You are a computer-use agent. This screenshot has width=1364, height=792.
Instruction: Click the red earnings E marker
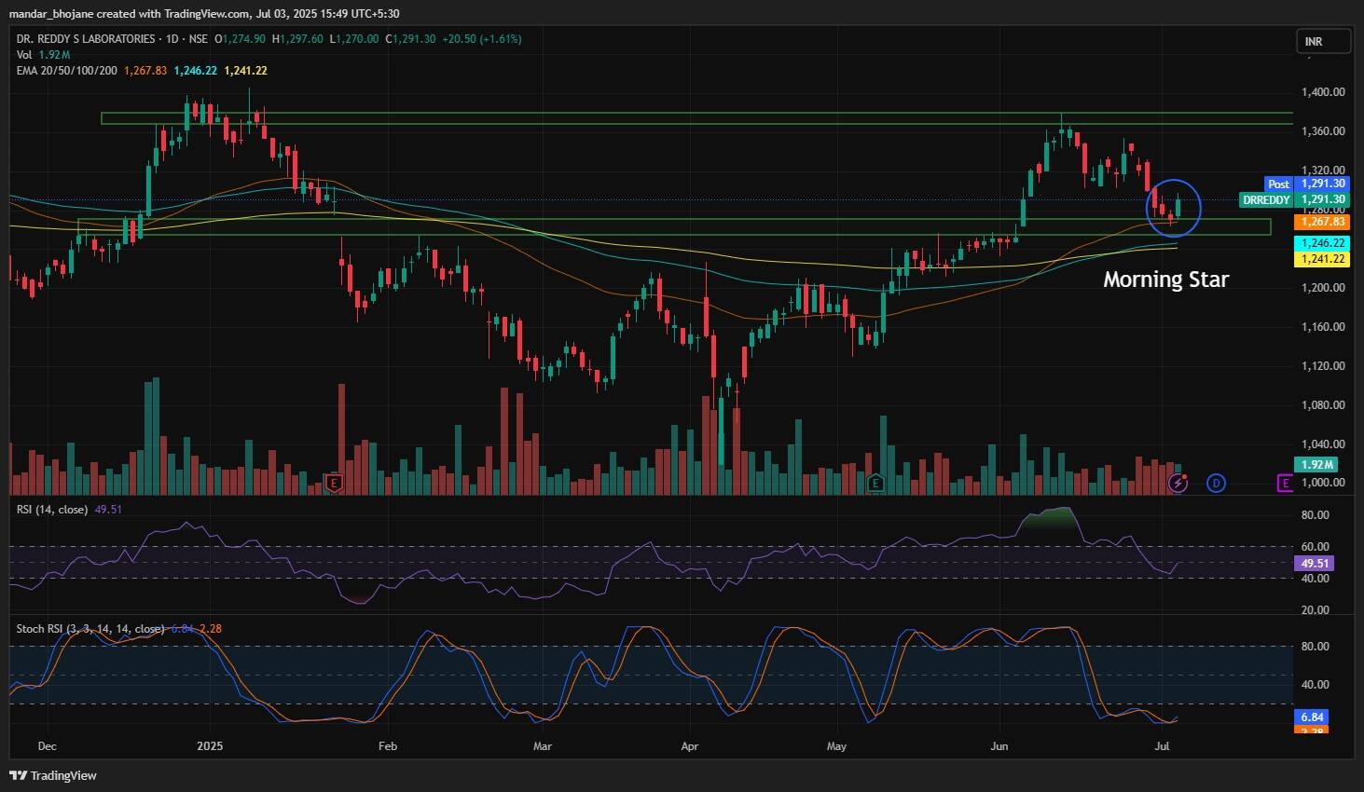[x=335, y=483]
